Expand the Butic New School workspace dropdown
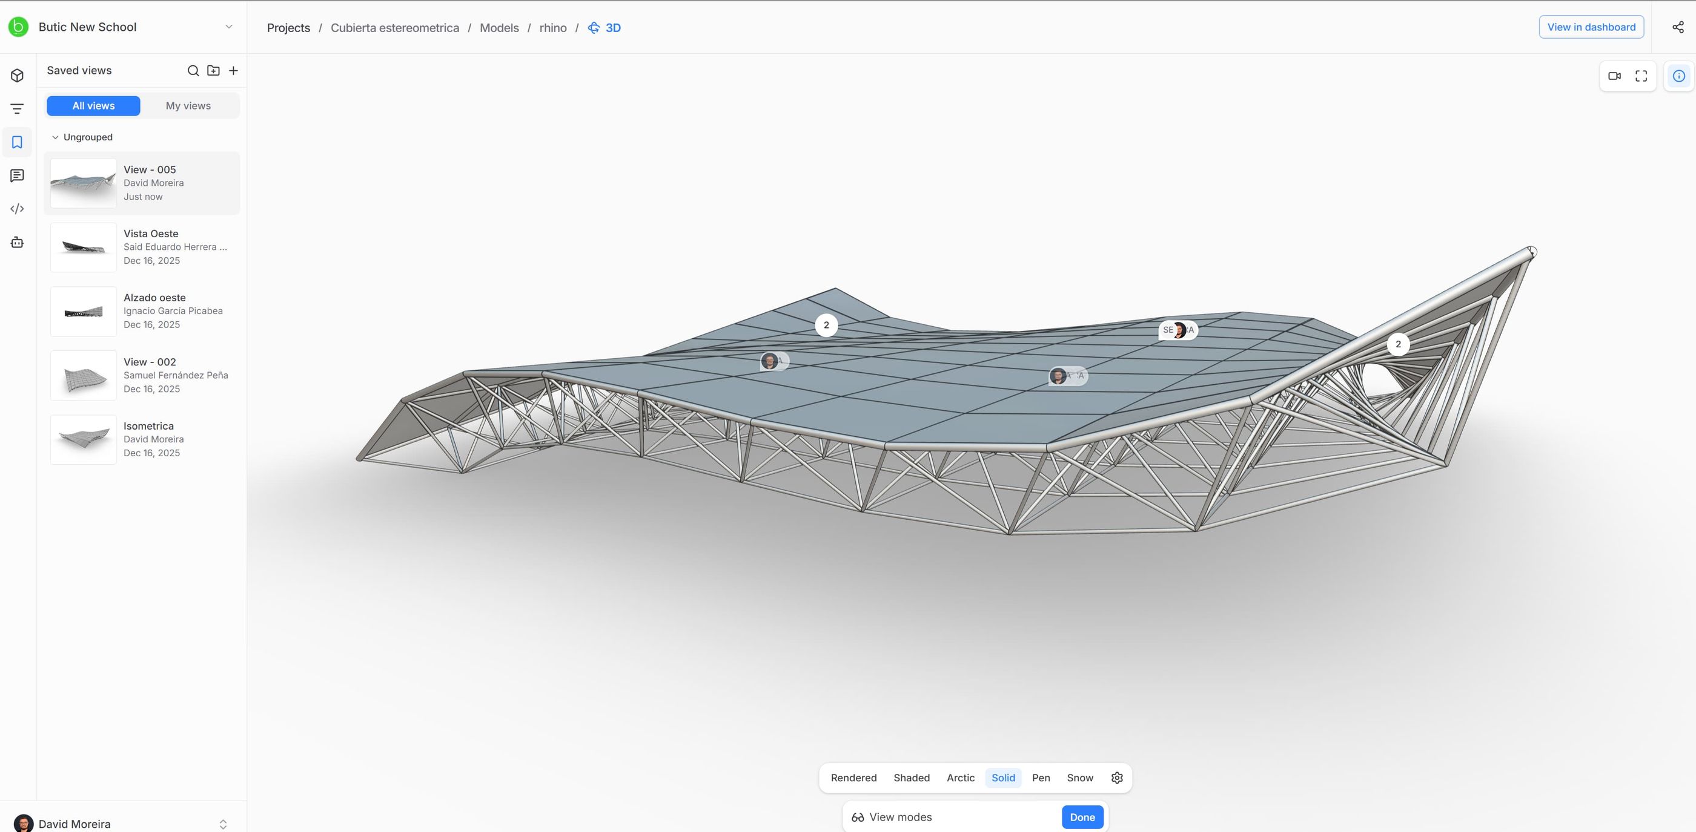The width and height of the screenshot is (1696, 832). pyautogui.click(x=228, y=27)
